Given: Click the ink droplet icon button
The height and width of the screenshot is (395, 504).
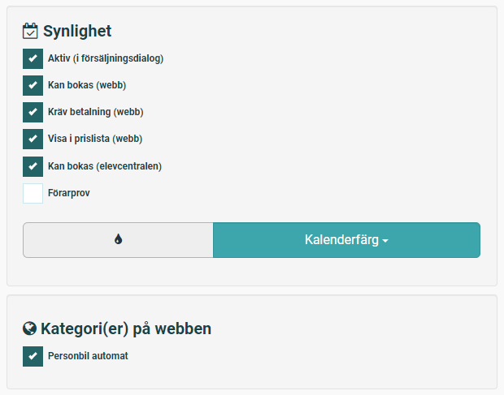Looking at the screenshot, I should (x=118, y=240).
